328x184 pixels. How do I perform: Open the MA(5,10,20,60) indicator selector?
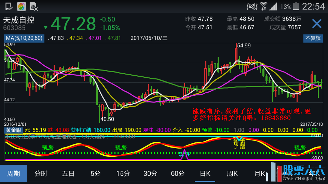[x=24, y=38]
